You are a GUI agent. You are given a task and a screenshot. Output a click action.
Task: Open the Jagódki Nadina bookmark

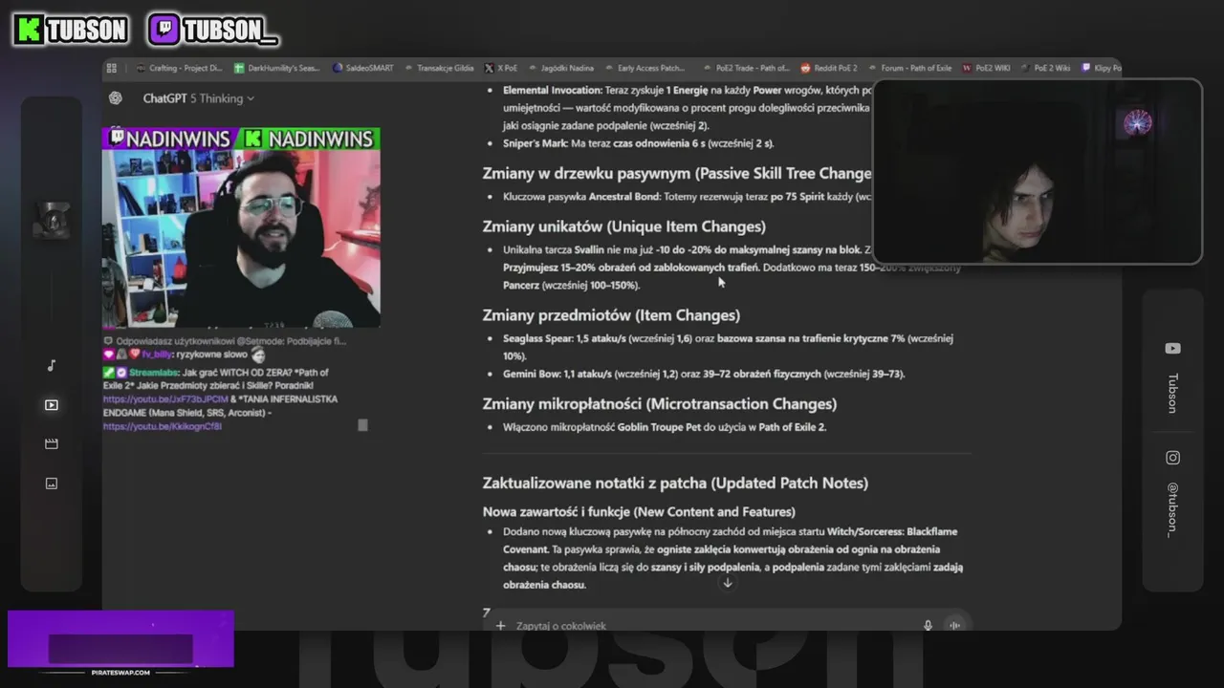pyautogui.click(x=561, y=68)
